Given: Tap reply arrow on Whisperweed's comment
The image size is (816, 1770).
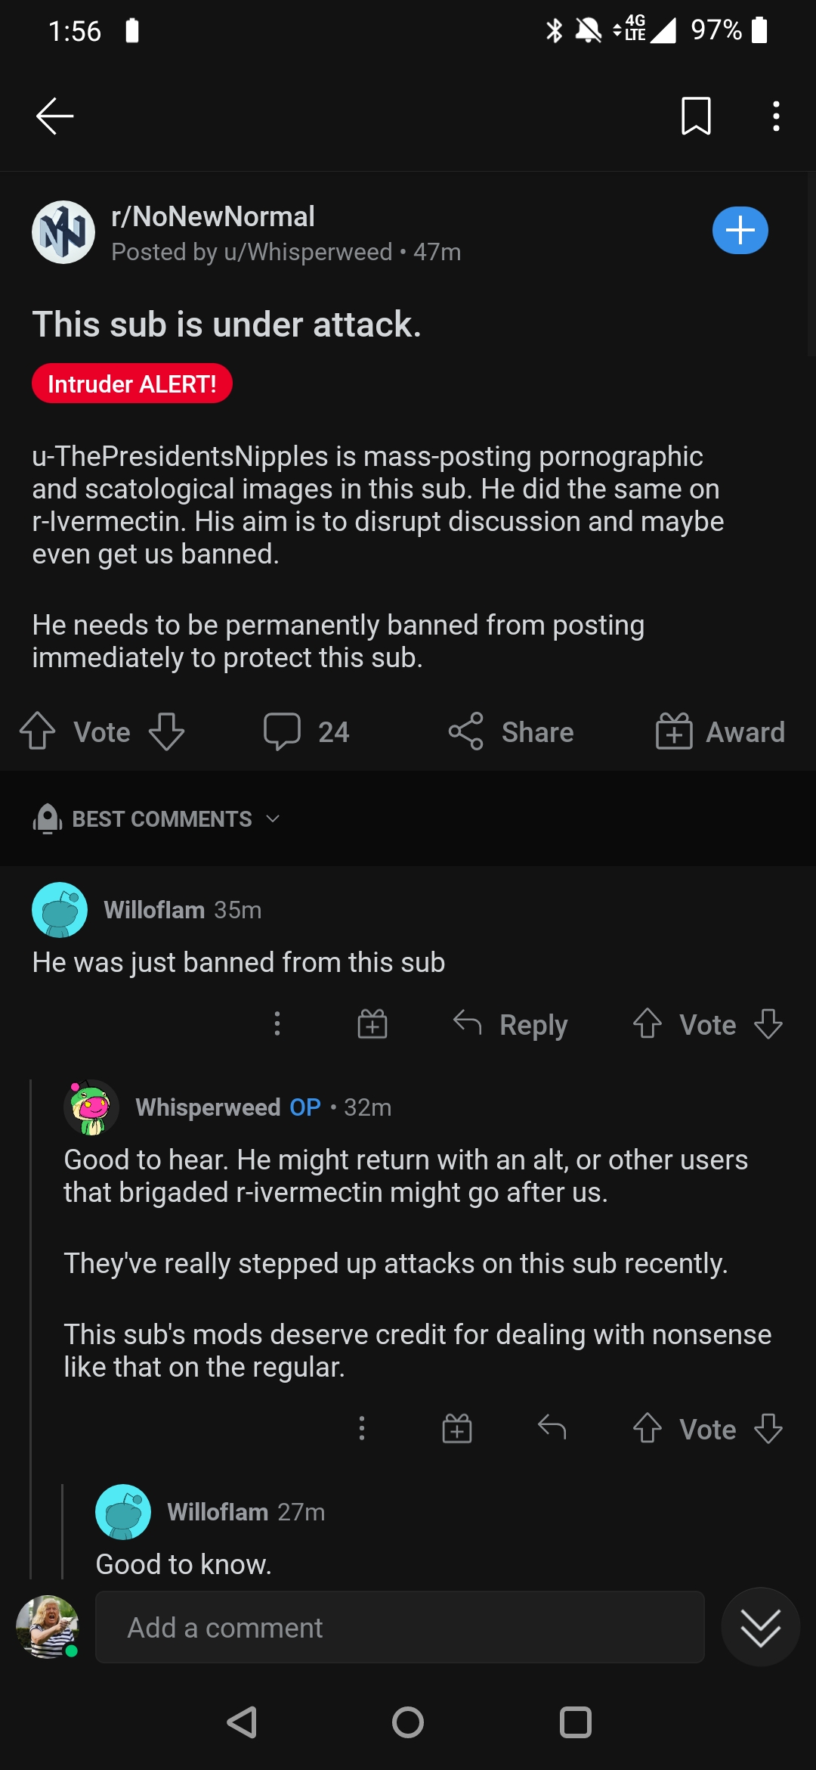Looking at the screenshot, I should point(552,1429).
